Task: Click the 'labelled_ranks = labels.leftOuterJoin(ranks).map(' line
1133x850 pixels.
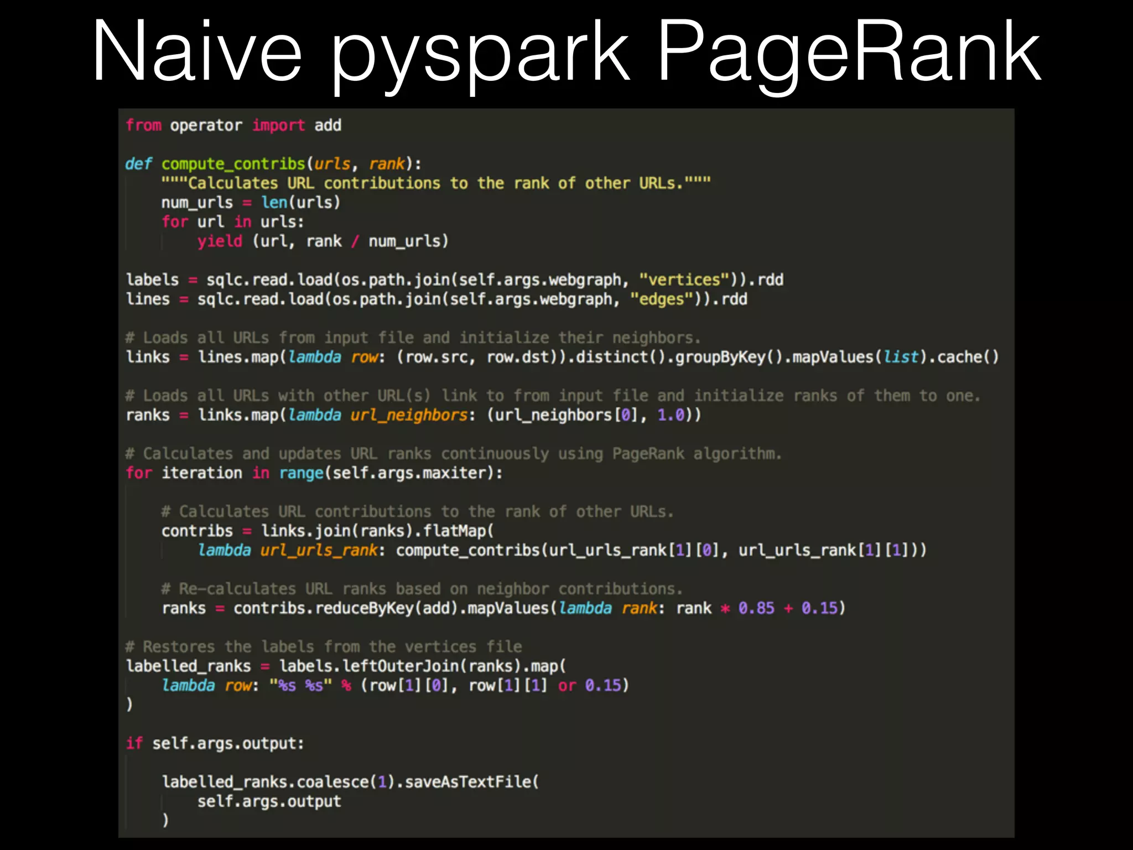Action: click(x=346, y=666)
